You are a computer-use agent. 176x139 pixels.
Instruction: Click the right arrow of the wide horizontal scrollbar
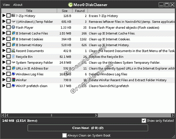[x=172, y=115]
